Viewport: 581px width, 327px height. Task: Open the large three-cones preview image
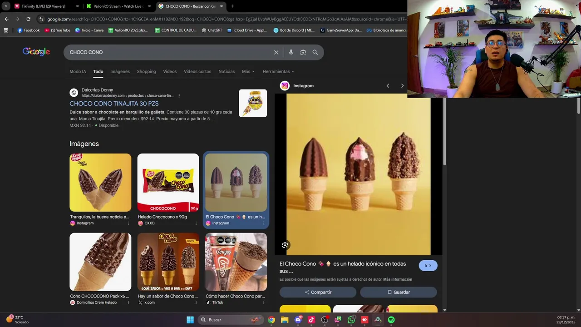359,174
